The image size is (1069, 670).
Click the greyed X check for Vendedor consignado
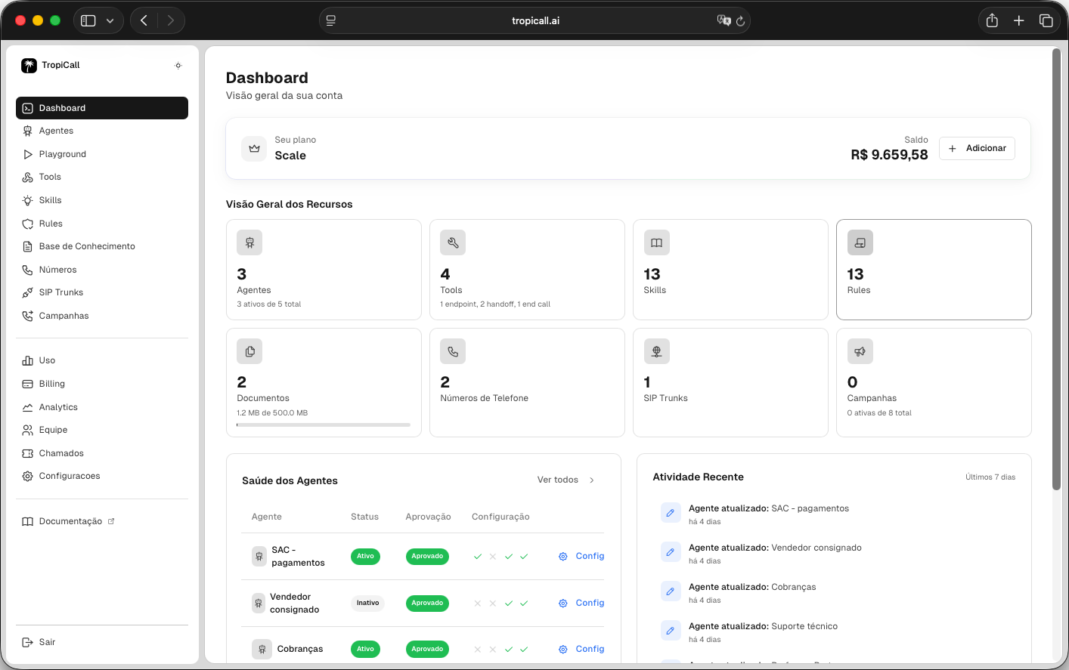click(x=477, y=603)
